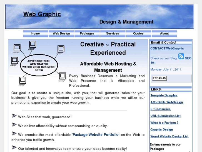Click the arrow bullet beside 'We deliver affordability'
202x152 pixels.
coord(14,124)
